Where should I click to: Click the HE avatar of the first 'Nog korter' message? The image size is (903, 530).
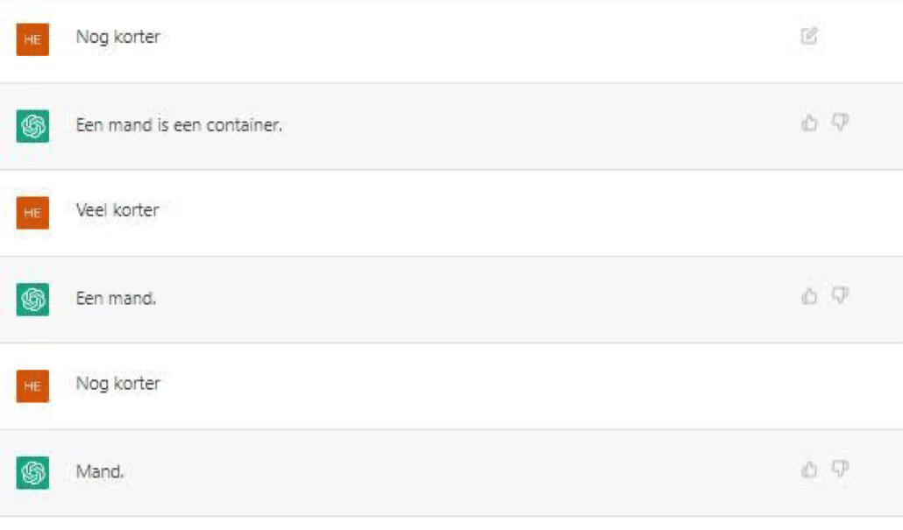point(33,39)
